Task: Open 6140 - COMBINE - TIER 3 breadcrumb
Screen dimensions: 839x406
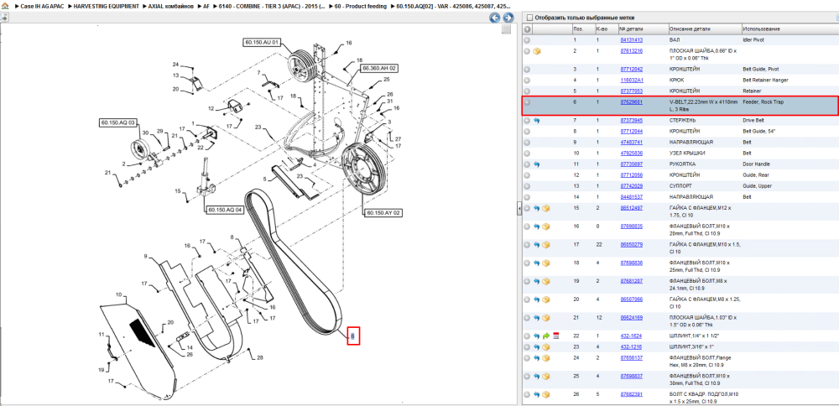Action: (272, 6)
